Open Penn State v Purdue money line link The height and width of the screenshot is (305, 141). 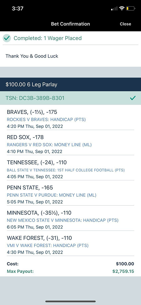pos(51,195)
